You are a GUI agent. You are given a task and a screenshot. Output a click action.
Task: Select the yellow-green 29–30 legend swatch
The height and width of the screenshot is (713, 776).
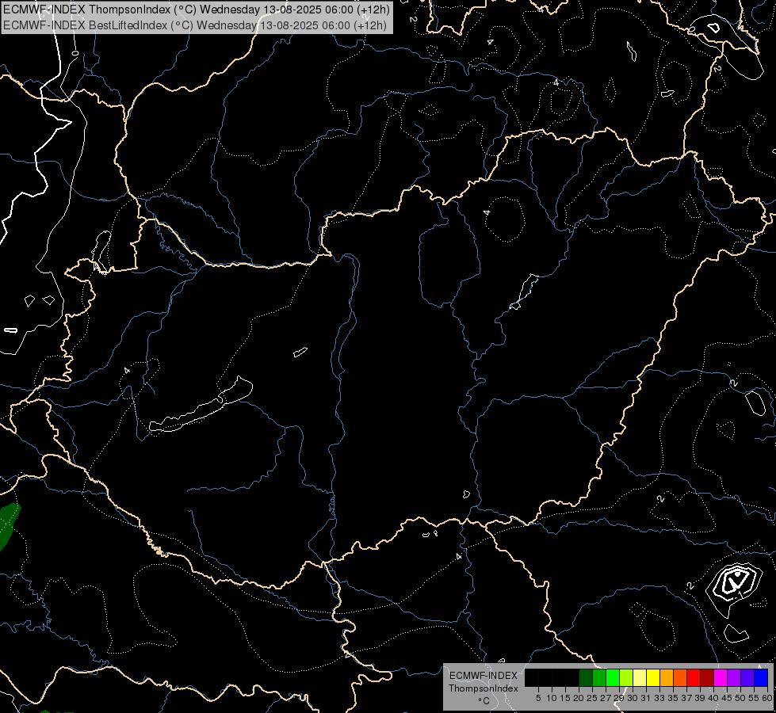click(x=626, y=677)
